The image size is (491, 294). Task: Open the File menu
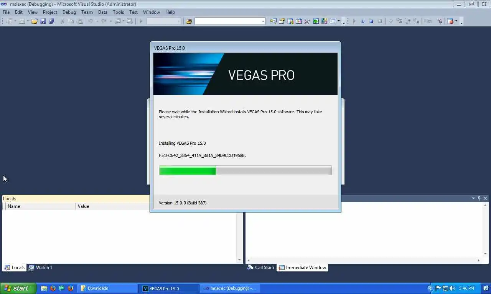6,12
